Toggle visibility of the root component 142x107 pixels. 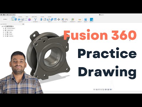[x=4, y=26]
